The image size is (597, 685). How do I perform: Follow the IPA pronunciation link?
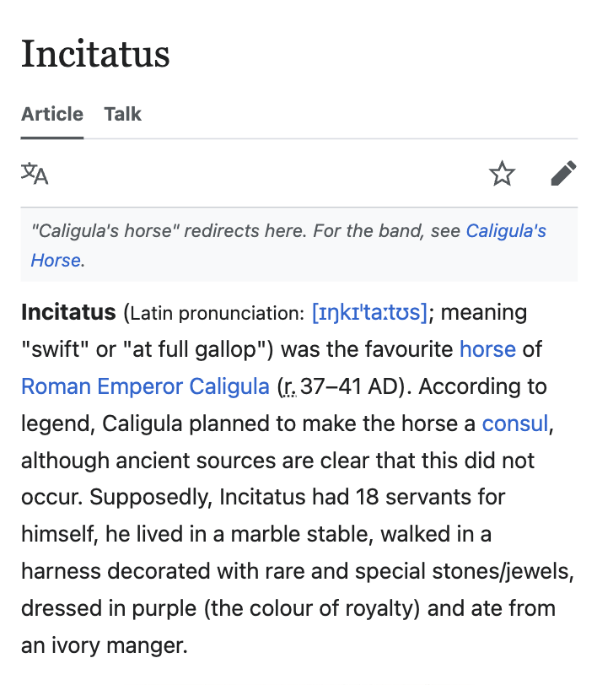click(369, 313)
